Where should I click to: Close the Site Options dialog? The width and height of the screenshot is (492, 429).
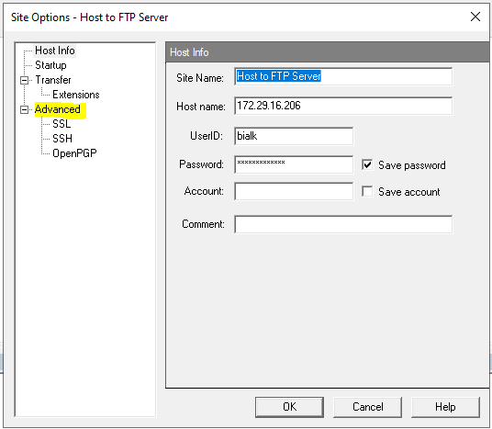(475, 17)
